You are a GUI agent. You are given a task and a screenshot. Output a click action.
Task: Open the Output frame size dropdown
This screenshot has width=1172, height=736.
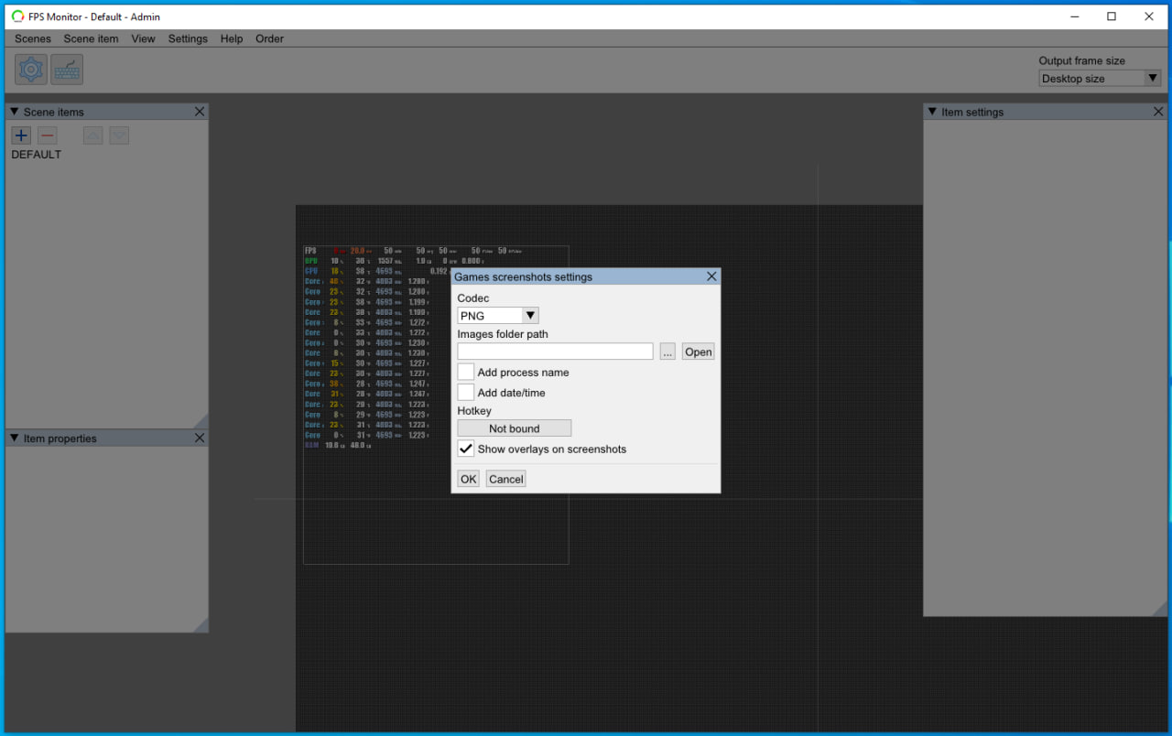[1100, 79]
